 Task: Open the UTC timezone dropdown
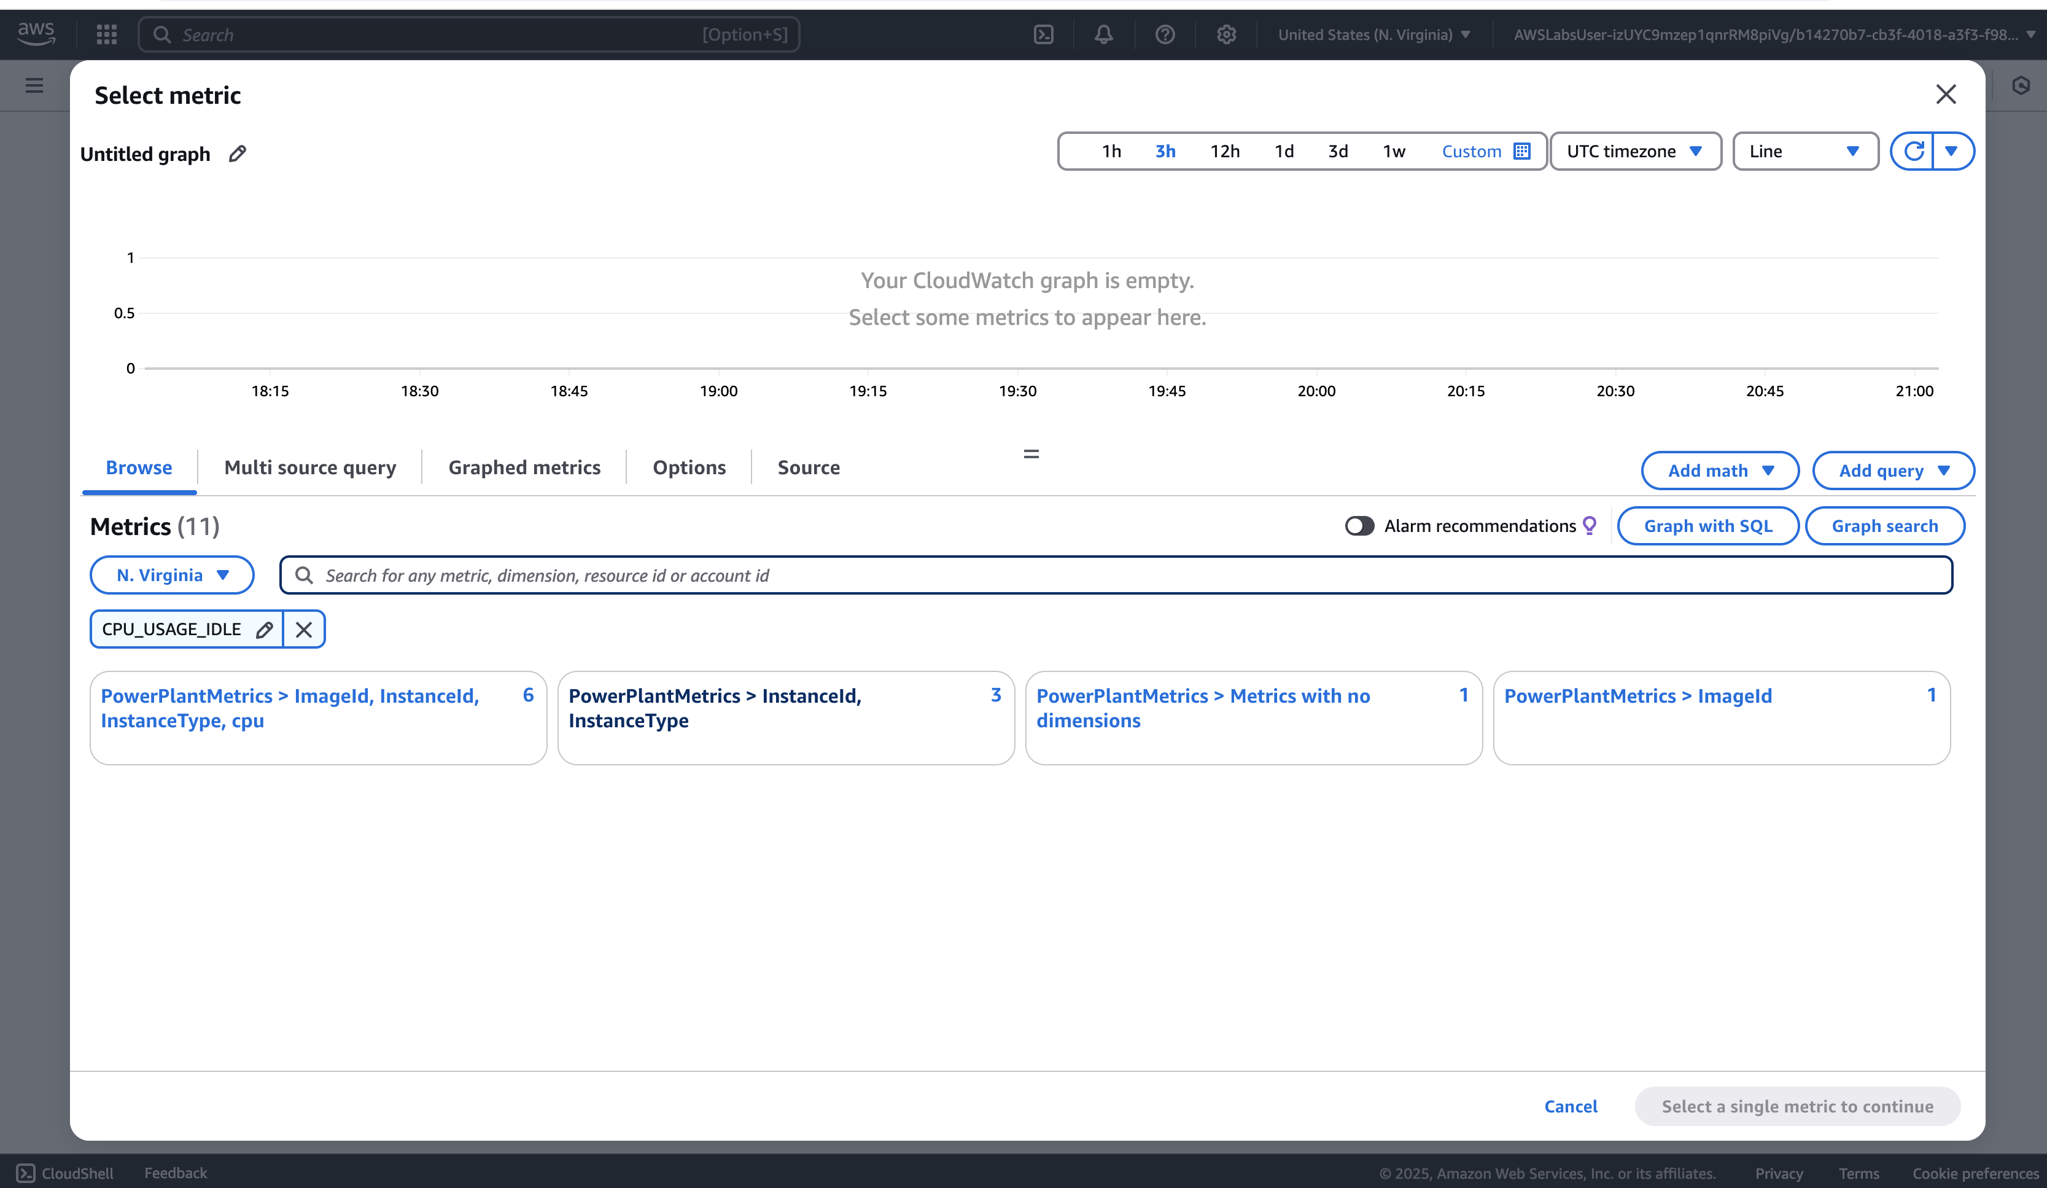coord(1635,151)
